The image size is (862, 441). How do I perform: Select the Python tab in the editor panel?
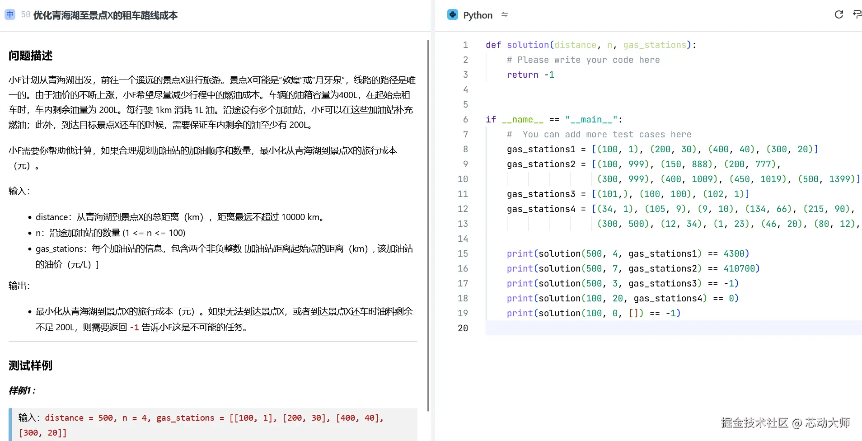click(477, 14)
